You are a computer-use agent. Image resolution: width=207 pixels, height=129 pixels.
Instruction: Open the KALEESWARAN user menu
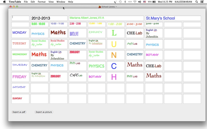coord(183,2)
